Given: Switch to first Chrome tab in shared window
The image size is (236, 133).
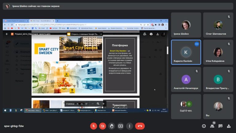Looking at the screenshot, I should tap(16, 21).
